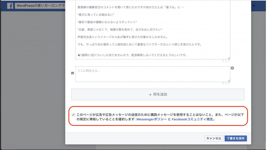Open the Messengerポリシー link
Screen dimensions: 271x150
[x=152, y=119]
